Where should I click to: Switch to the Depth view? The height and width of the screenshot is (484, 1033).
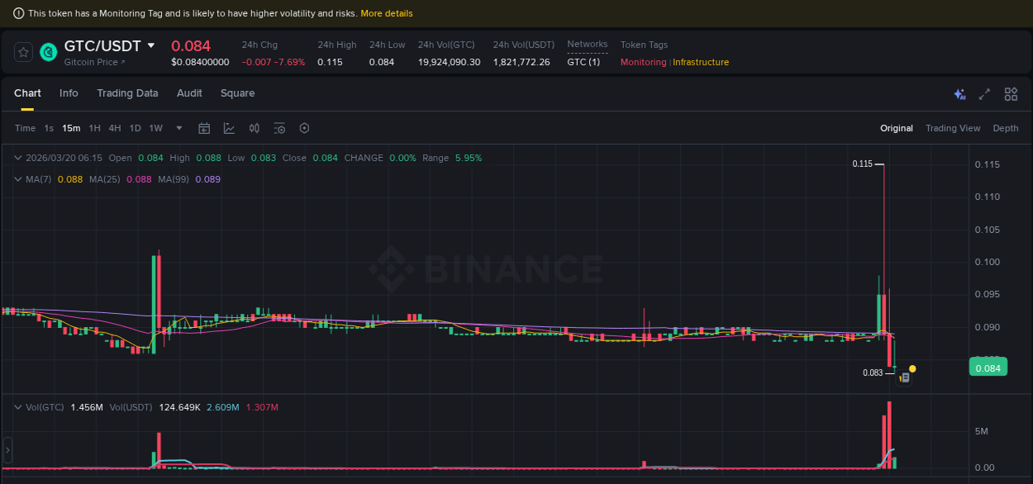[1006, 128]
